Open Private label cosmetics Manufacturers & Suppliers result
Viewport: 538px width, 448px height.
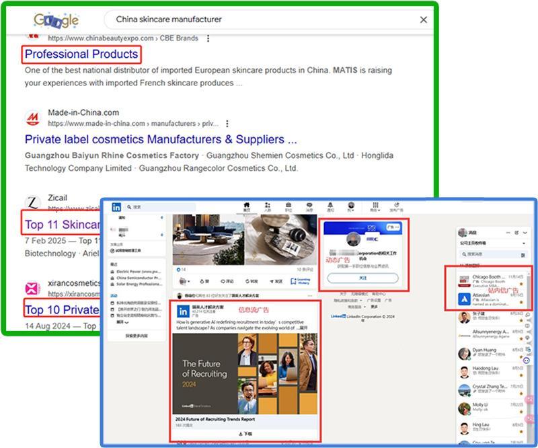pyautogui.click(x=161, y=139)
